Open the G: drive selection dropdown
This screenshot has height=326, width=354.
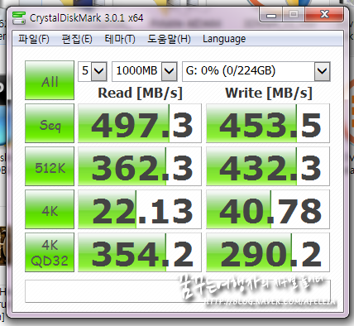(256, 71)
